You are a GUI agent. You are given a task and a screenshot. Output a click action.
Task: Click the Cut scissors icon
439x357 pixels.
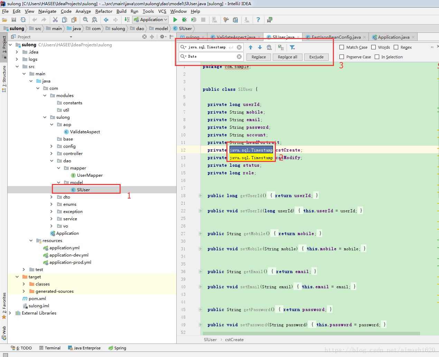pyautogui.click(x=55, y=20)
